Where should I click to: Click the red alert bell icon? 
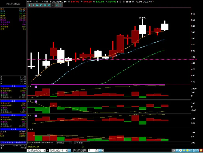[201, 150]
